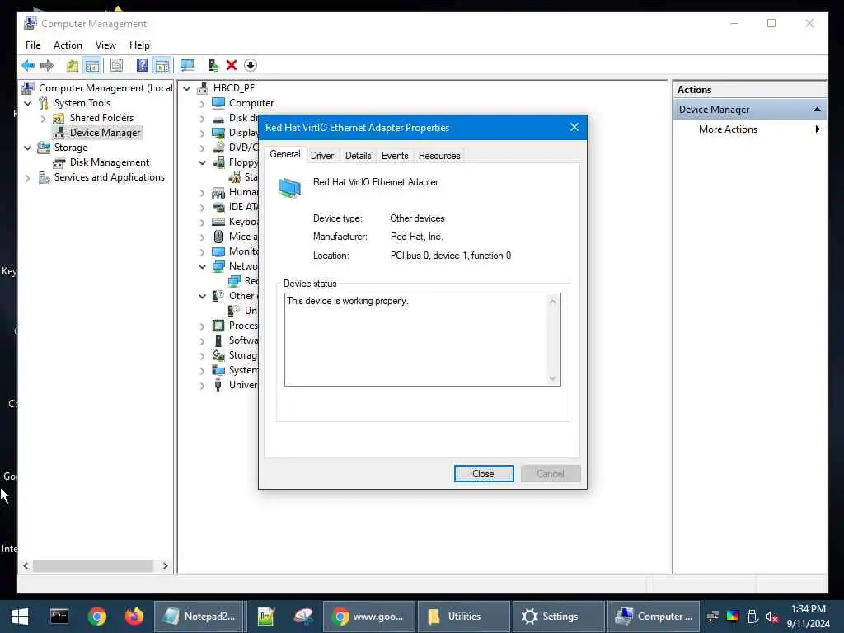Viewport: 844px width, 633px height.
Task: Click the Back arrow toolbar icon
Action: click(28, 65)
